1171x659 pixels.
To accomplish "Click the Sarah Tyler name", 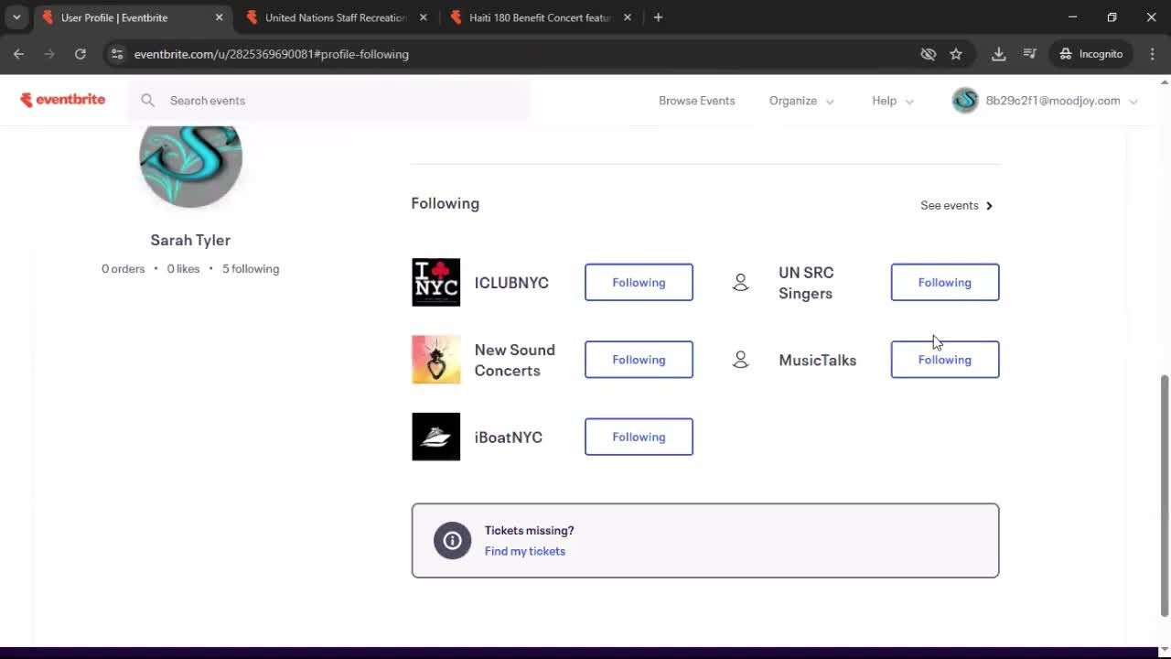I will (190, 240).
